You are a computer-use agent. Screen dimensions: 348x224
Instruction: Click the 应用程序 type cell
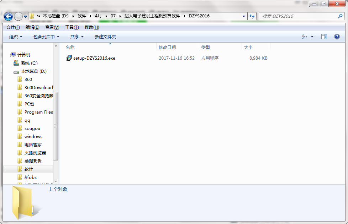click(210, 58)
